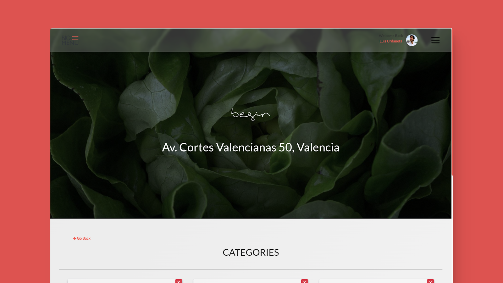Click the Big Menu logo
This screenshot has width=503, height=283.
coord(70,40)
